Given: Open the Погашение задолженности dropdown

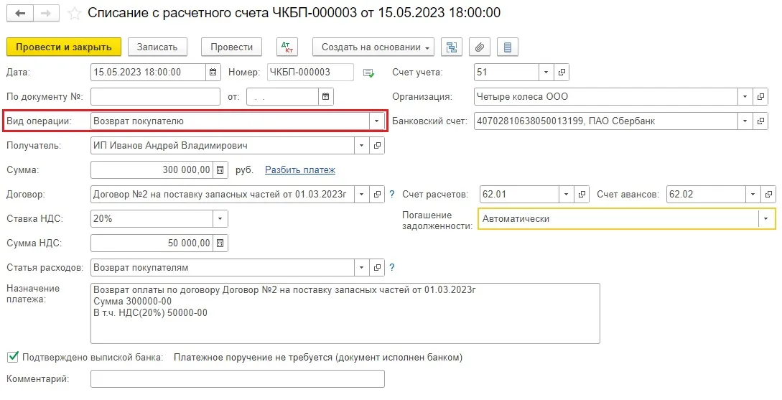Looking at the screenshot, I should coord(767,219).
